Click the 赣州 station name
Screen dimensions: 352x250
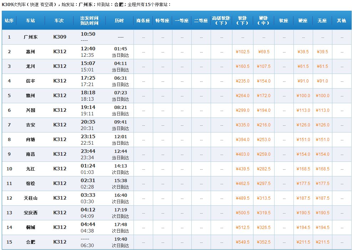(30, 96)
